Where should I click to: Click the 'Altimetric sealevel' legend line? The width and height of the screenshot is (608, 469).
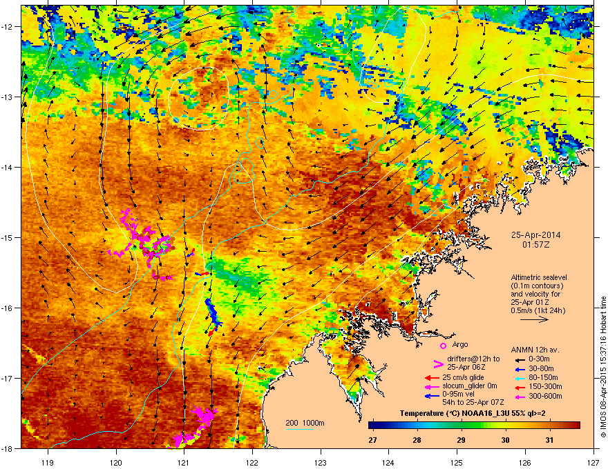coord(539,277)
